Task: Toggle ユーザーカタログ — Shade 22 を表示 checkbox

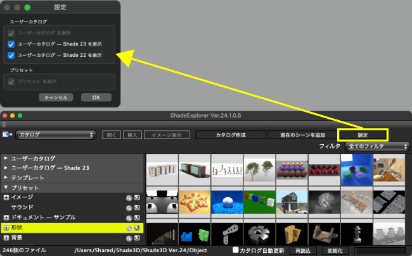Action: click(x=11, y=55)
